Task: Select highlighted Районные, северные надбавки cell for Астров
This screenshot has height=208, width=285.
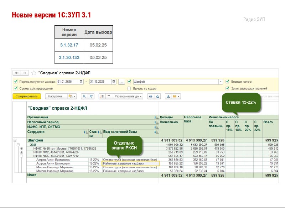Action: (130, 163)
